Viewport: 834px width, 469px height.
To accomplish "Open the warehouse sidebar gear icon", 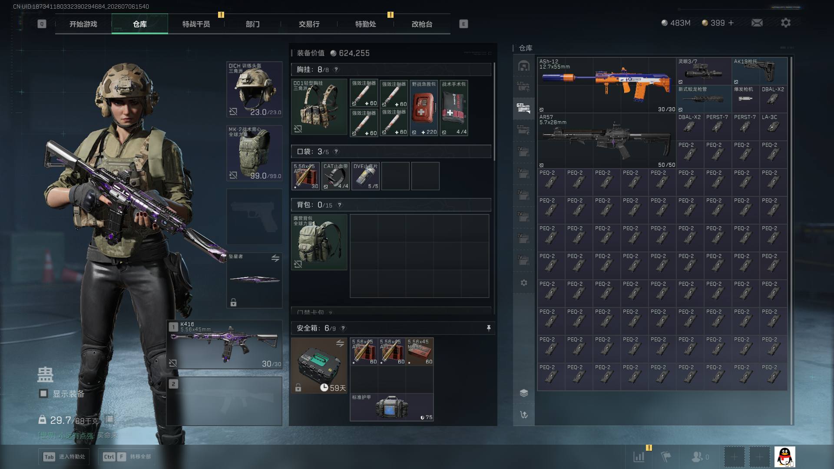I will [524, 283].
